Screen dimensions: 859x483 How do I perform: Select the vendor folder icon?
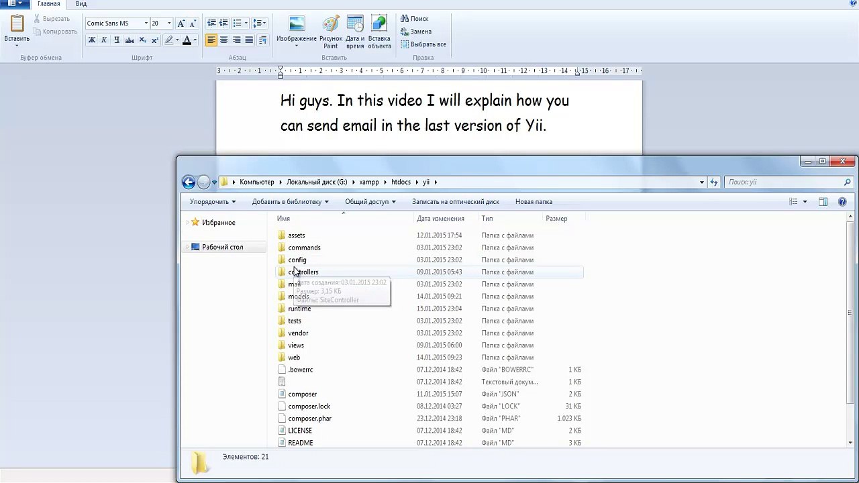282,333
